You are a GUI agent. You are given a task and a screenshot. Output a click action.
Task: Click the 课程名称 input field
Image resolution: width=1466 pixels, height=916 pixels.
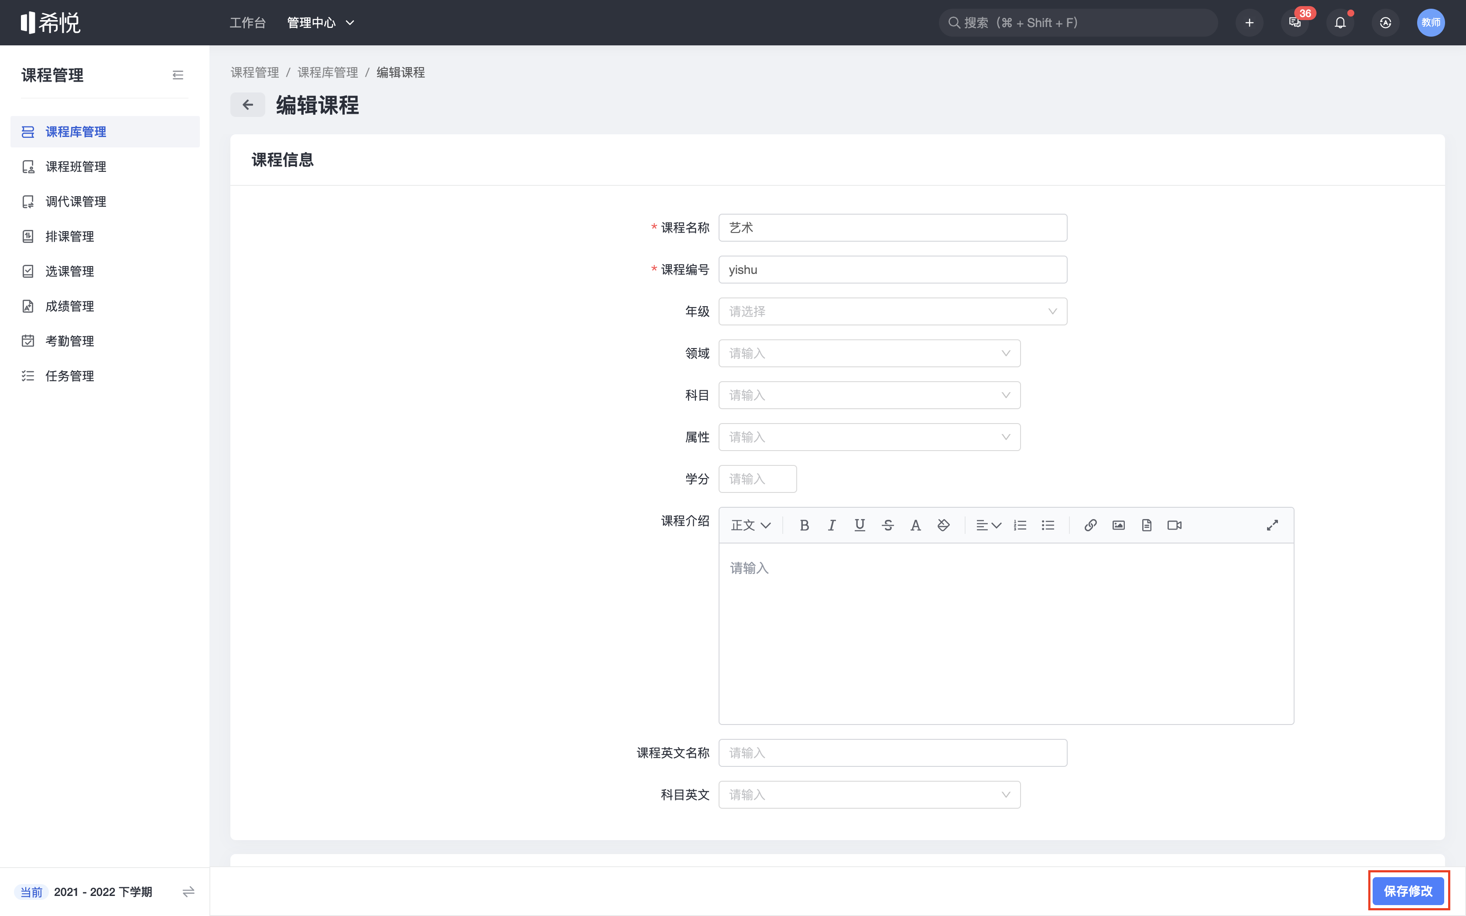point(892,228)
